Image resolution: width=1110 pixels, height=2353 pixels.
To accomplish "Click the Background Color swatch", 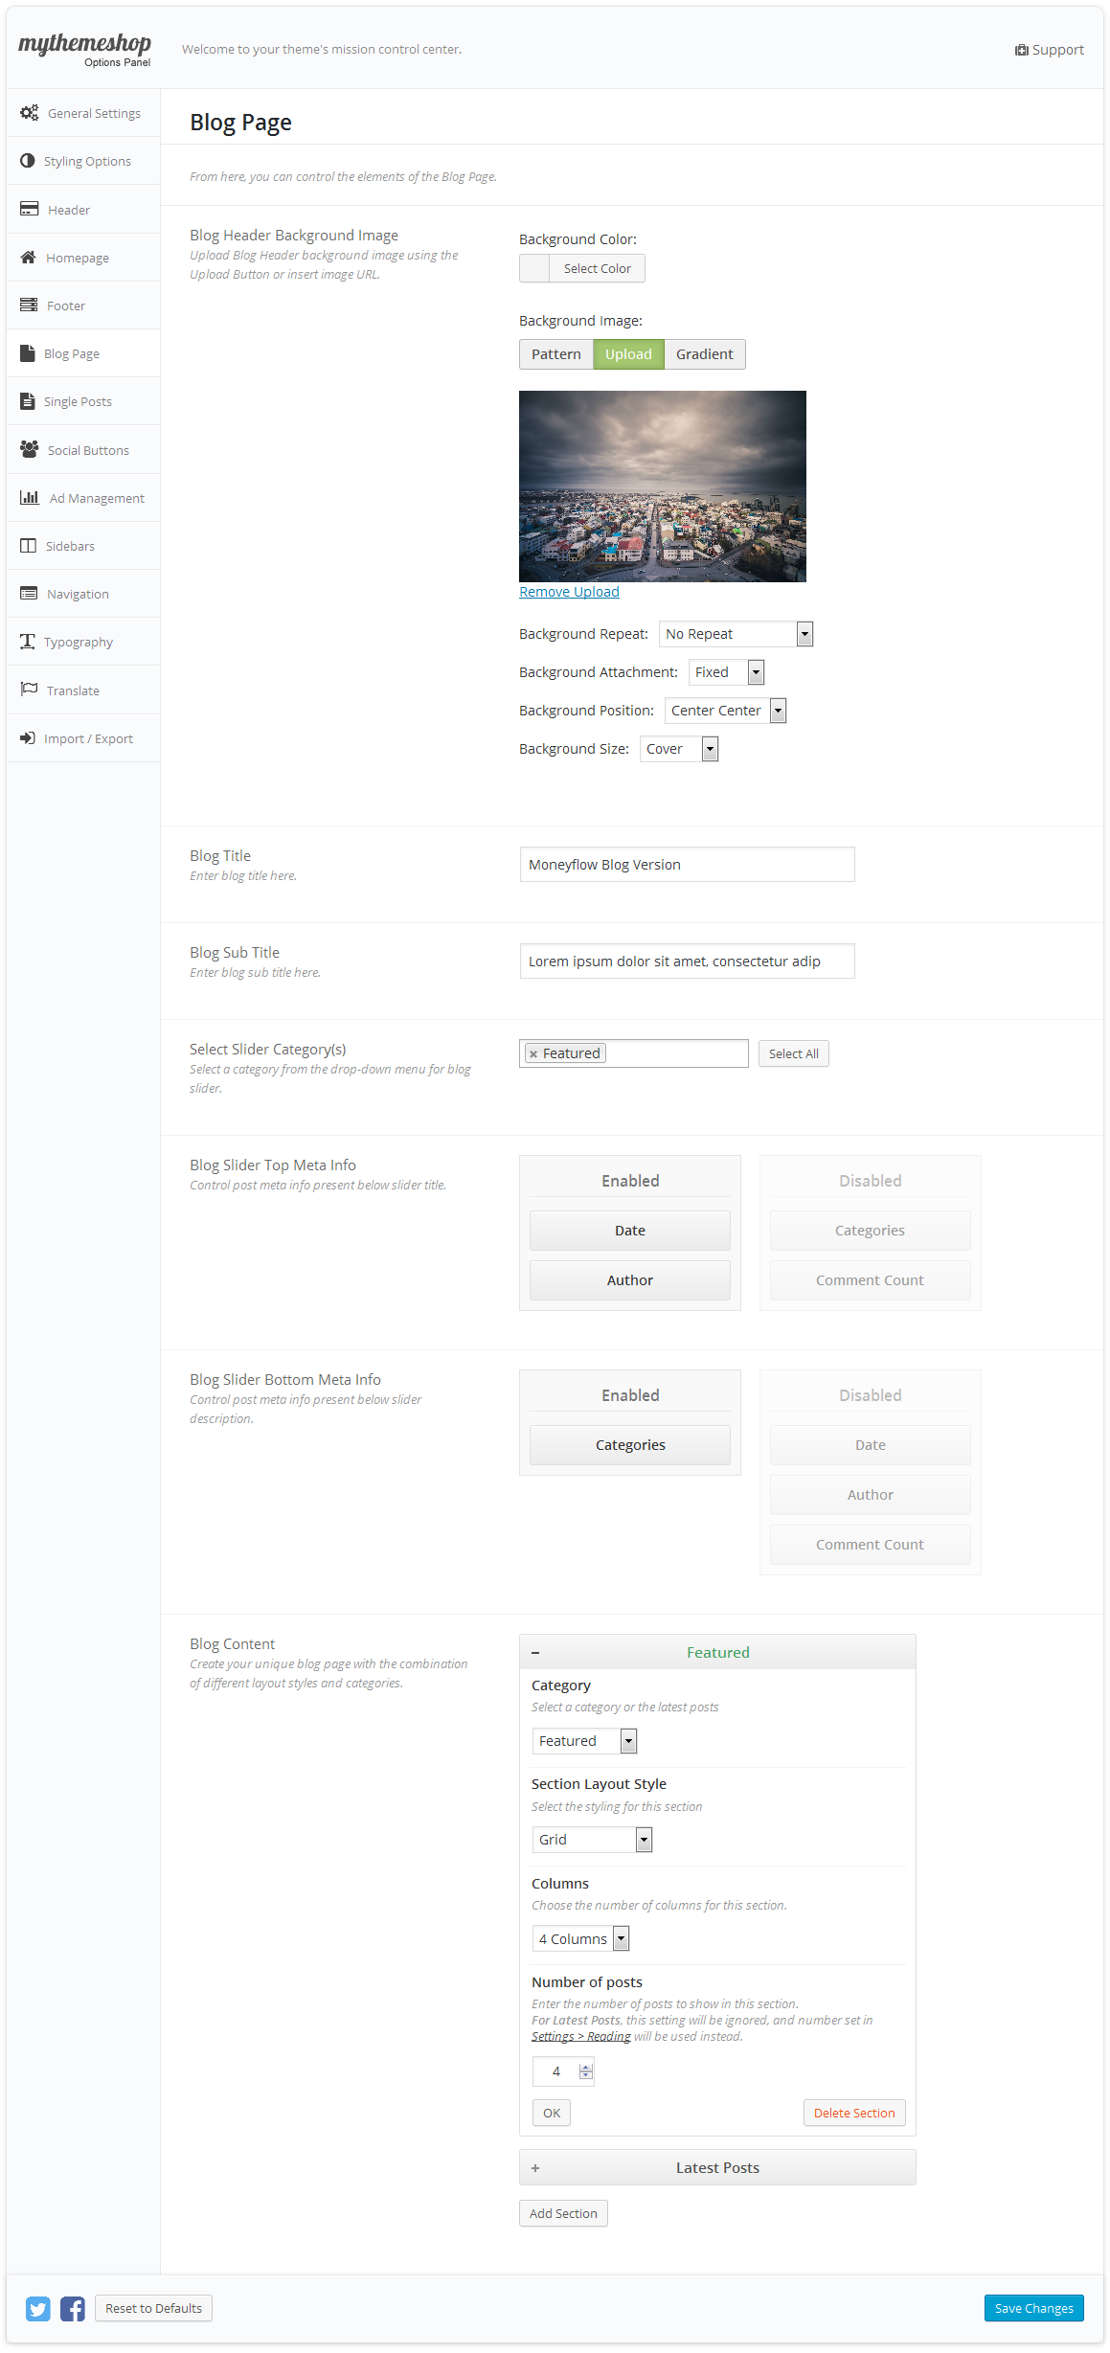I will tap(534, 269).
